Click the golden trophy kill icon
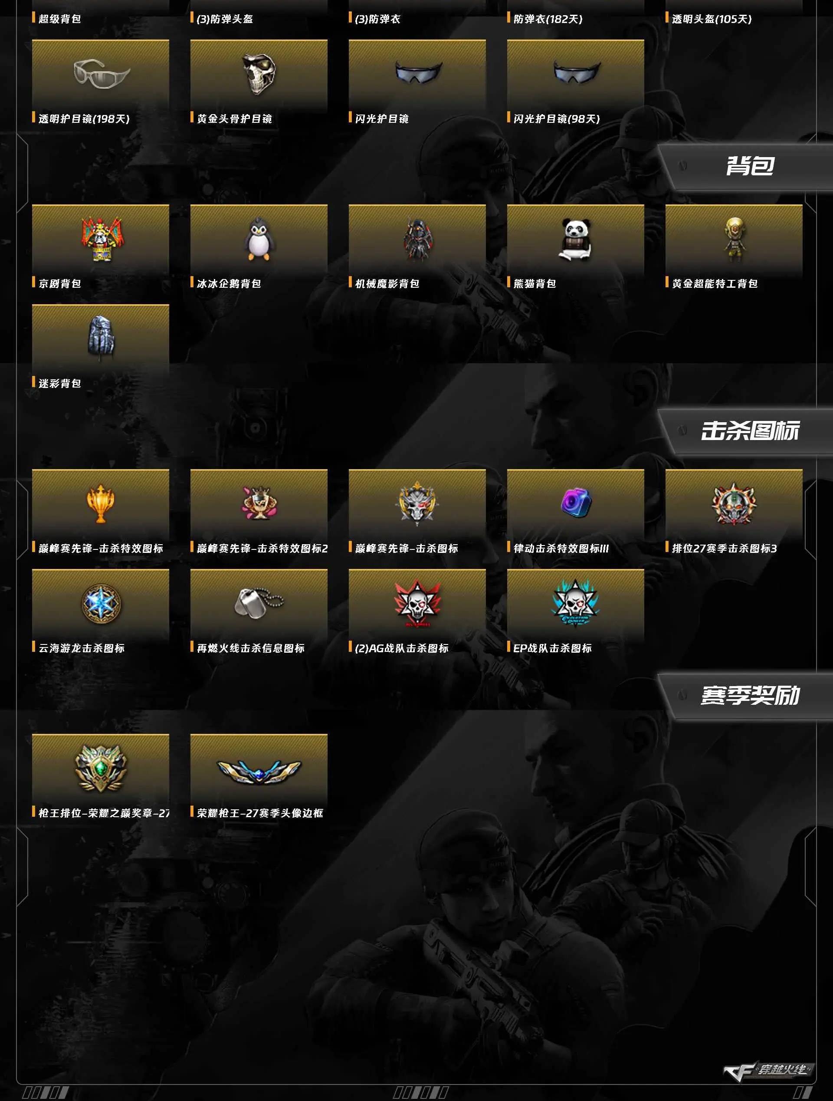This screenshot has width=833, height=1101. [x=101, y=504]
